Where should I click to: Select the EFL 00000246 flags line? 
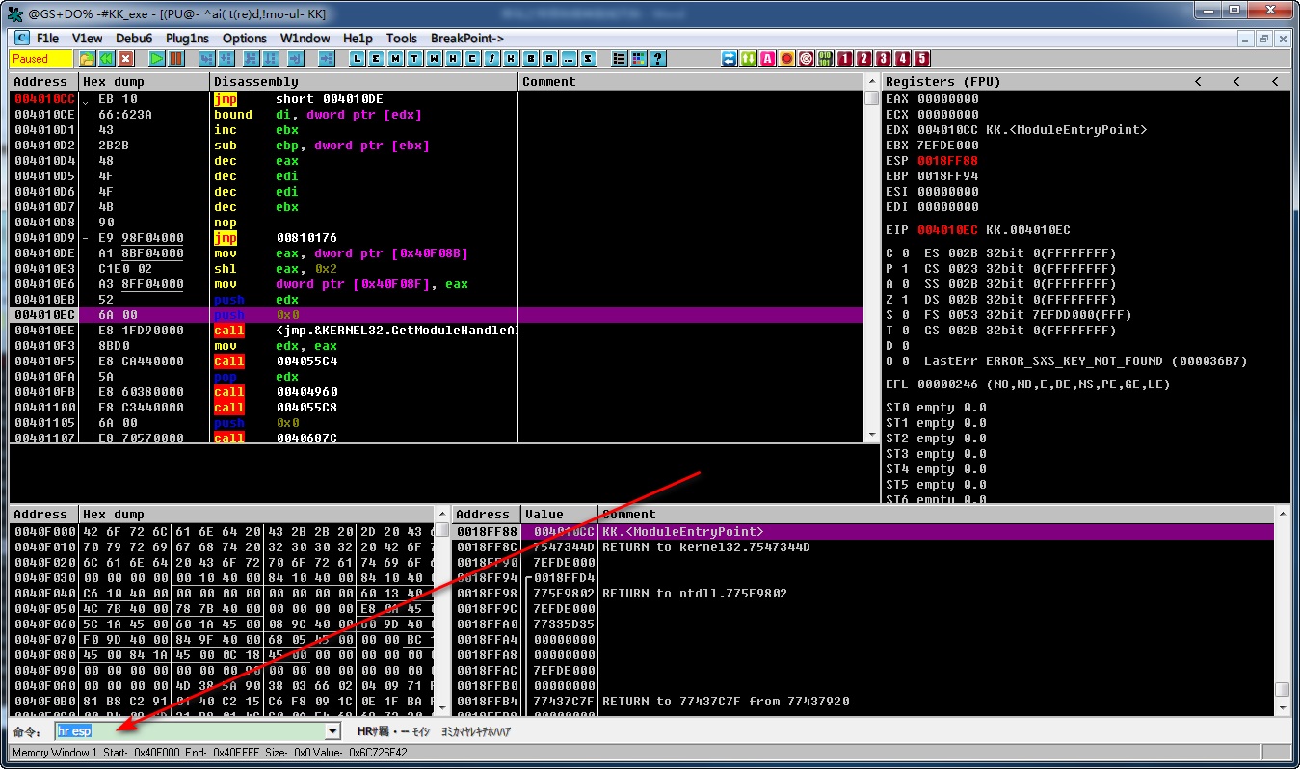click(1028, 384)
